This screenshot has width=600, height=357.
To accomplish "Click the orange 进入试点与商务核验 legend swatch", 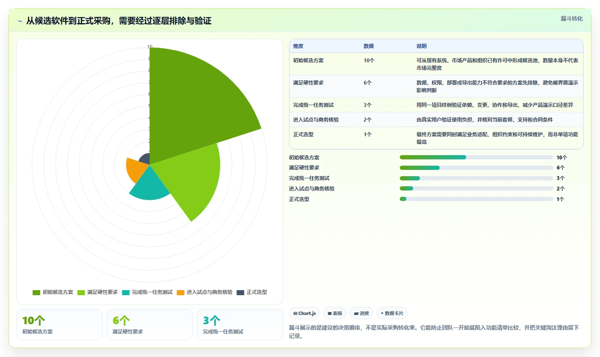I will coord(181,292).
